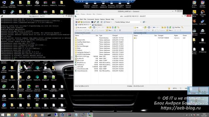Click the local path C:\Users\User\Documents\ bar
The width and height of the screenshot is (209, 117).
(104, 33)
